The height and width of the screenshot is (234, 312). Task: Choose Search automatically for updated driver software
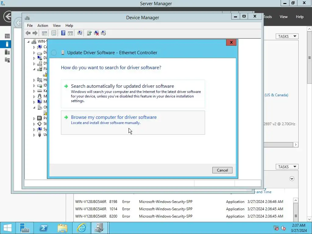tap(133, 94)
